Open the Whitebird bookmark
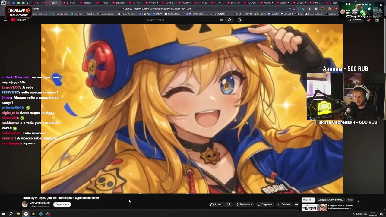The image size is (386, 217). (x=287, y=14)
